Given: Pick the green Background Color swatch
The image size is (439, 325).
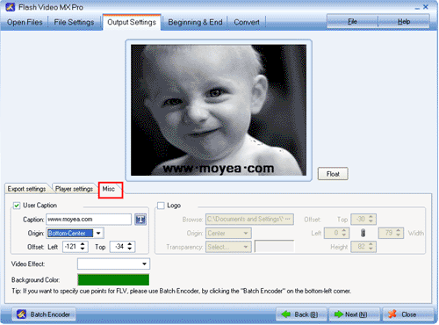Looking at the screenshot, I should (113, 279).
